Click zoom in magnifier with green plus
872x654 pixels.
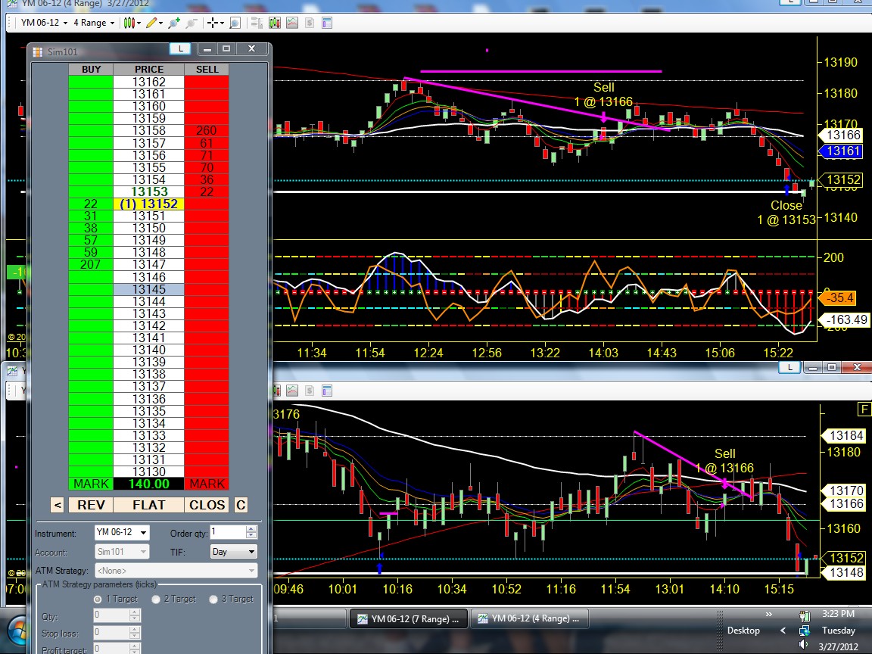click(x=174, y=23)
